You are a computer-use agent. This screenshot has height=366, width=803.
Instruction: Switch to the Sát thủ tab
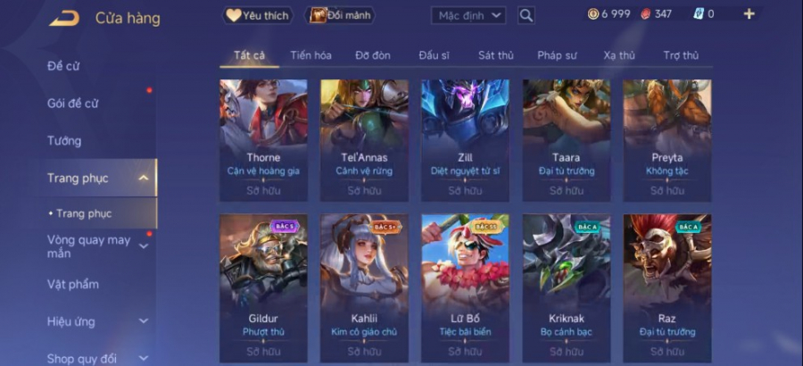(x=496, y=55)
